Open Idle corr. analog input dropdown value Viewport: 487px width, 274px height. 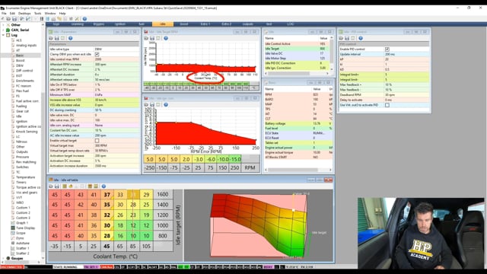click(116, 126)
